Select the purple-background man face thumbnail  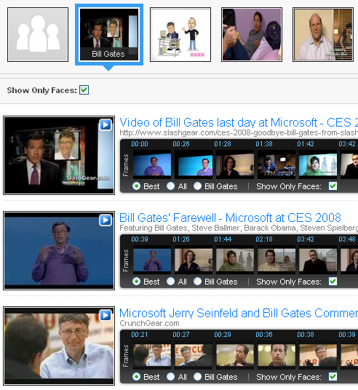(252, 34)
